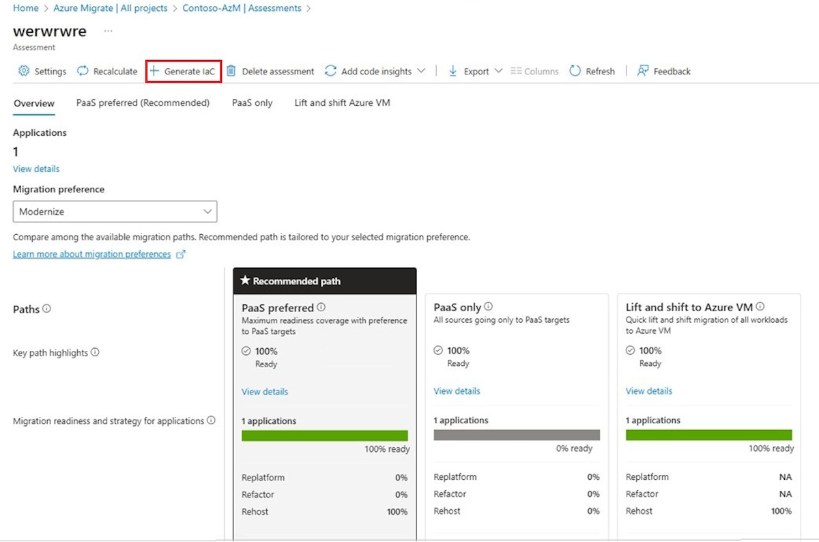
Task: Click info icon next to Paths
Action: [46, 309]
